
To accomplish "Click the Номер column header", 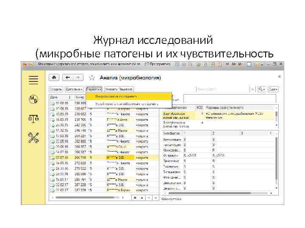I will point(80,97).
